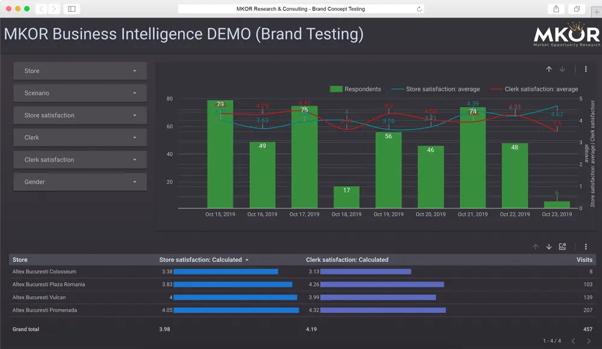Go to next table page chevron
The width and height of the screenshot is (602, 349).
tap(589, 341)
